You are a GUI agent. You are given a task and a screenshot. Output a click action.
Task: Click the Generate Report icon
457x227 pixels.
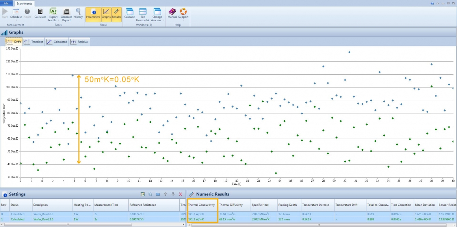pyautogui.click(x=67, y=15)
